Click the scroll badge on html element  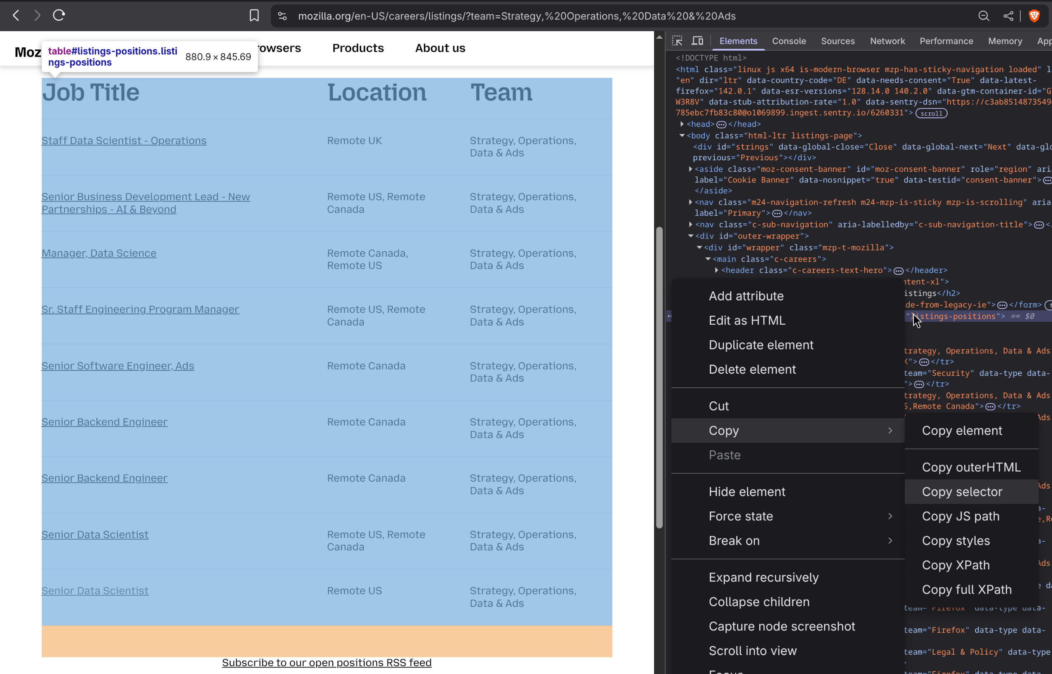point(931,113)
